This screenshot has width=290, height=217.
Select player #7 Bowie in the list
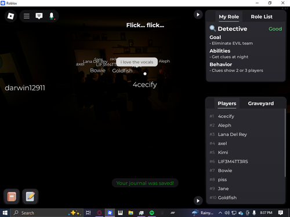[x=245, y=171]
